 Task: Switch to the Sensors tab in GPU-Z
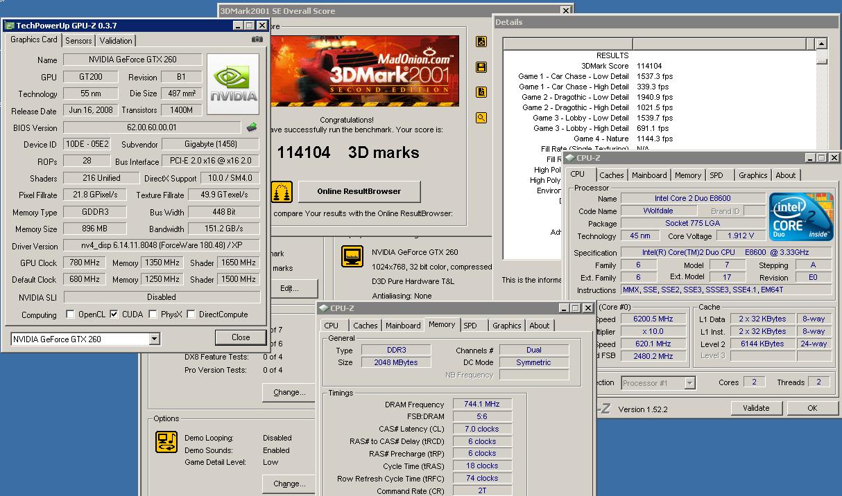78,41
